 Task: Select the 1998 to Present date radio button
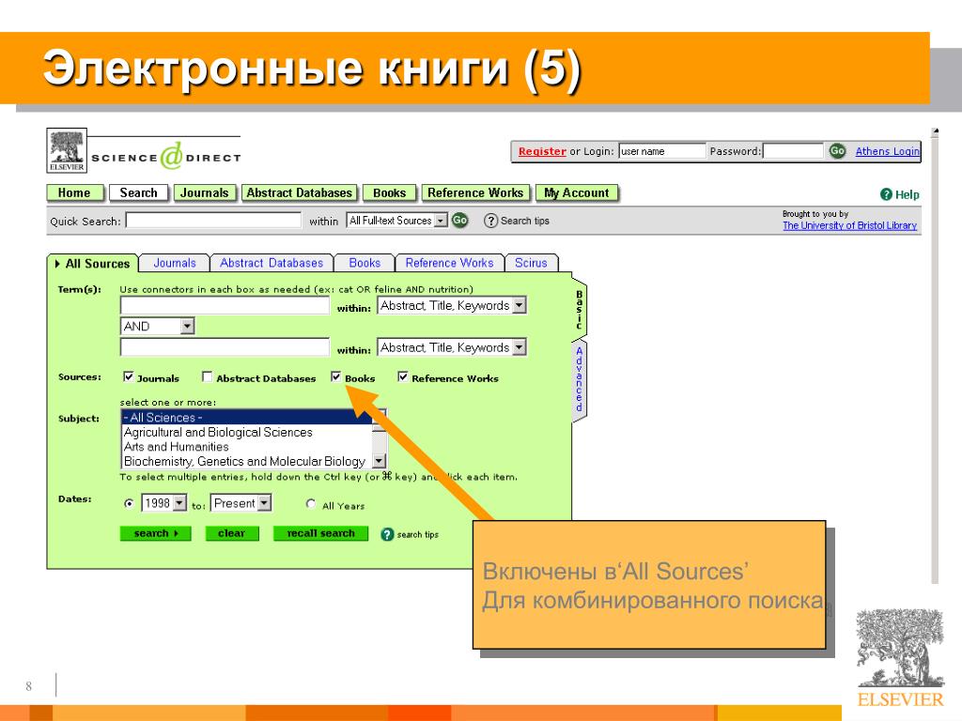tap(129, 503)
